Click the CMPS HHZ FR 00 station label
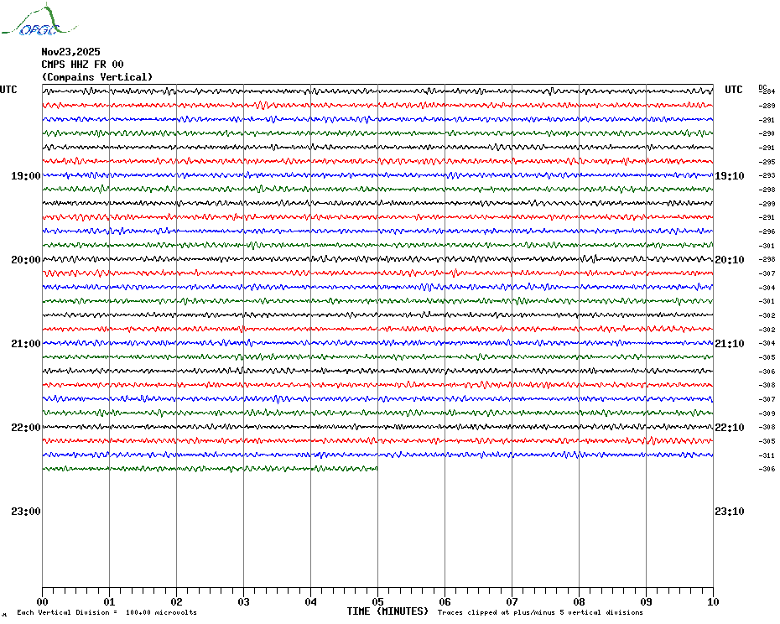Viewport: 780px width, 624px height. [x=82, y=65]
